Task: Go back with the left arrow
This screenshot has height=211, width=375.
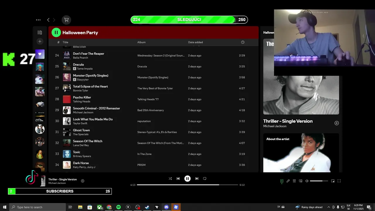Action: [48, 20]
